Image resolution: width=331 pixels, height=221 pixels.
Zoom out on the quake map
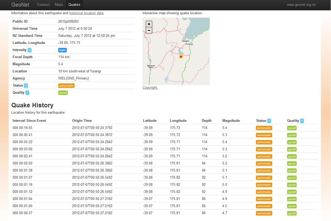(149, 31)
